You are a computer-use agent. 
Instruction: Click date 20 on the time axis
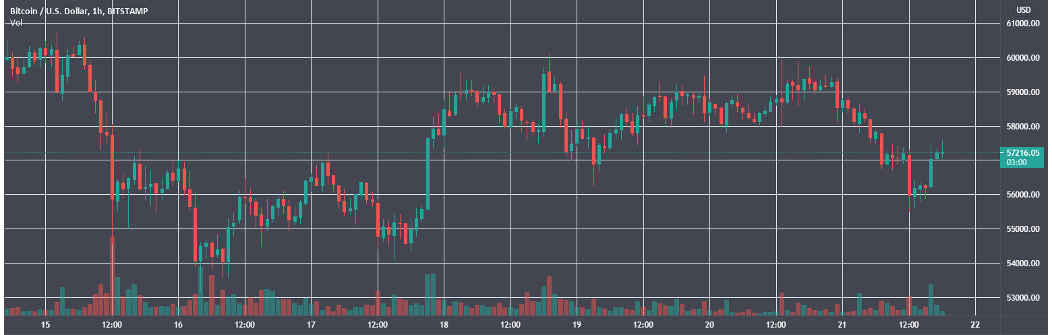click(709, 326)
